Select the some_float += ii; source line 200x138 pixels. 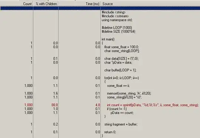pyautogui.click(x=119, y=86)
